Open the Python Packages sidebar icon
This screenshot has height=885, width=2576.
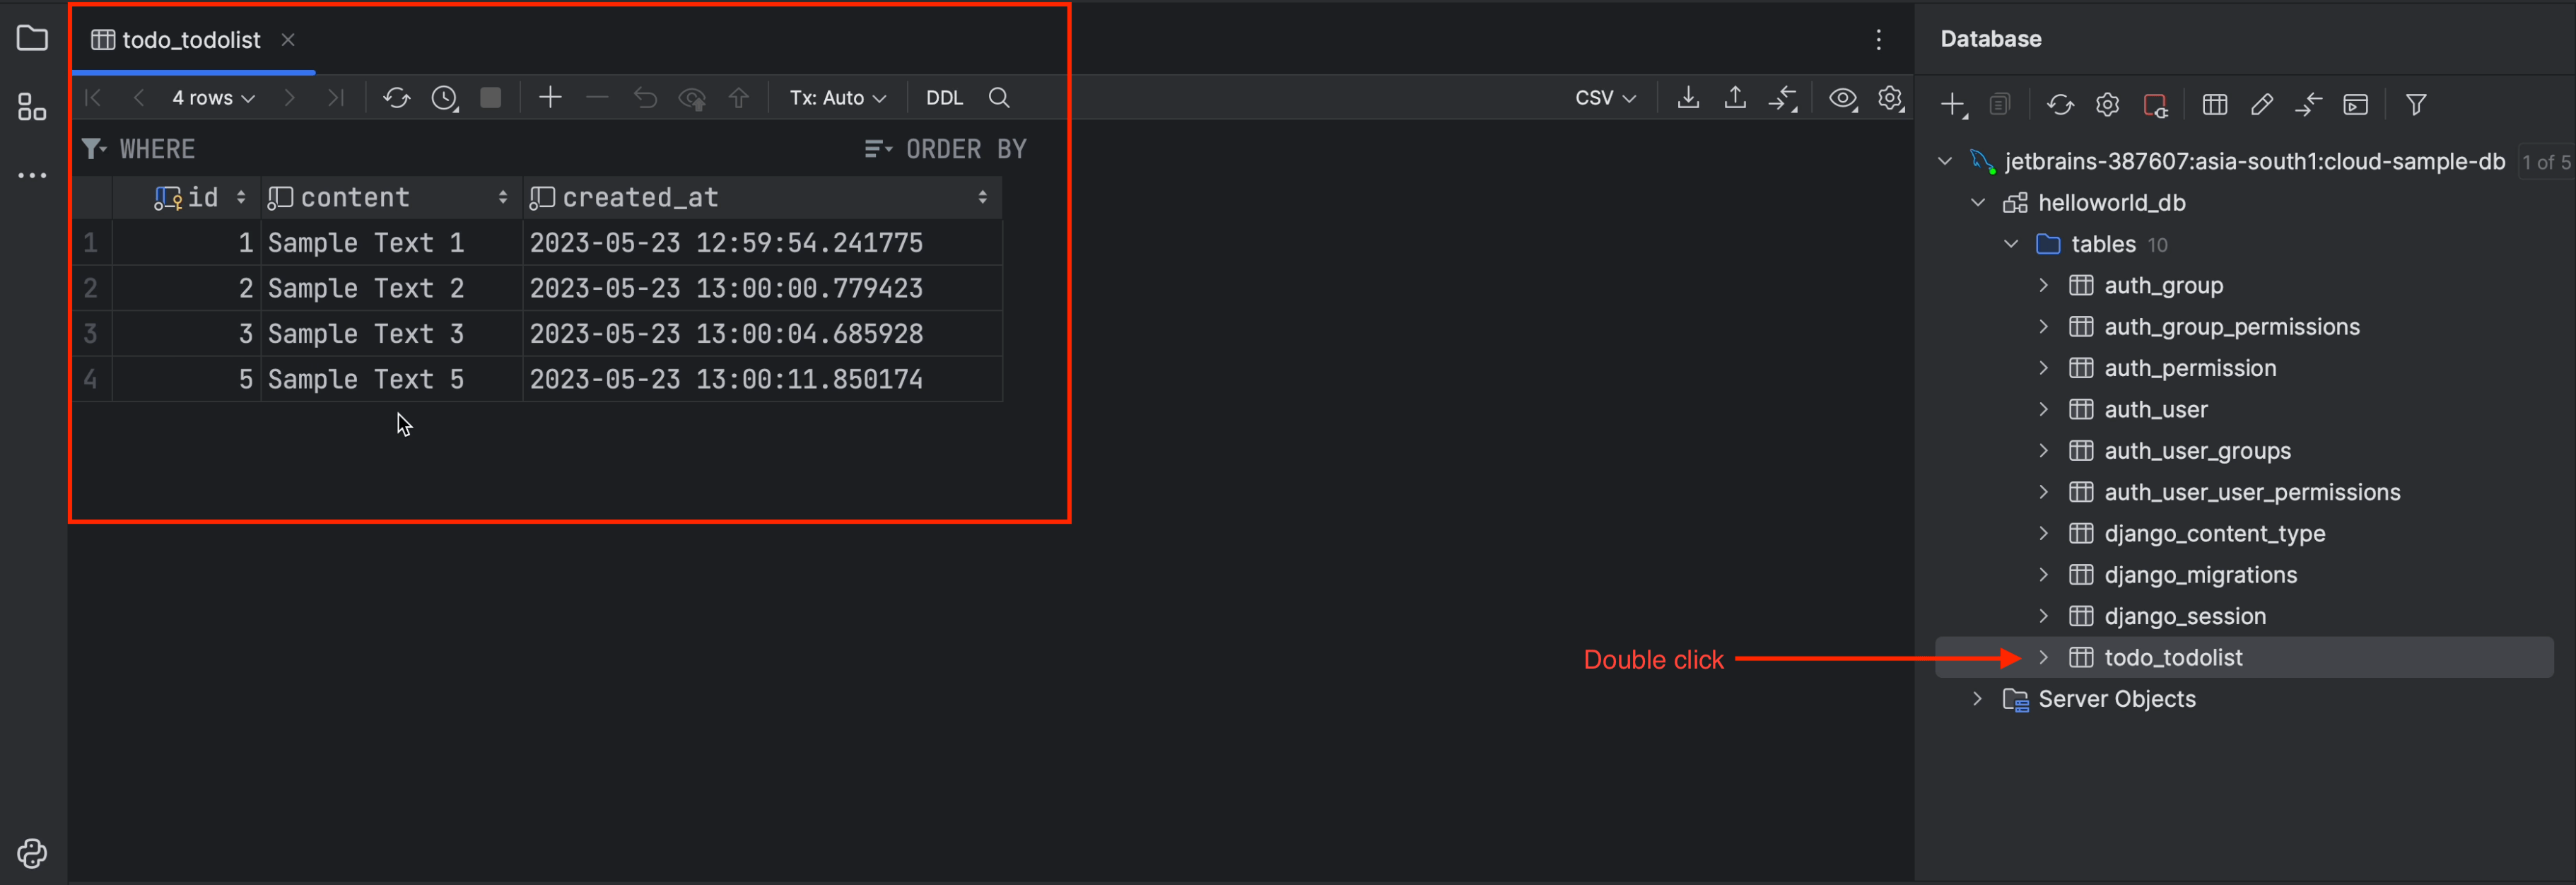click(x=32, y=853)
